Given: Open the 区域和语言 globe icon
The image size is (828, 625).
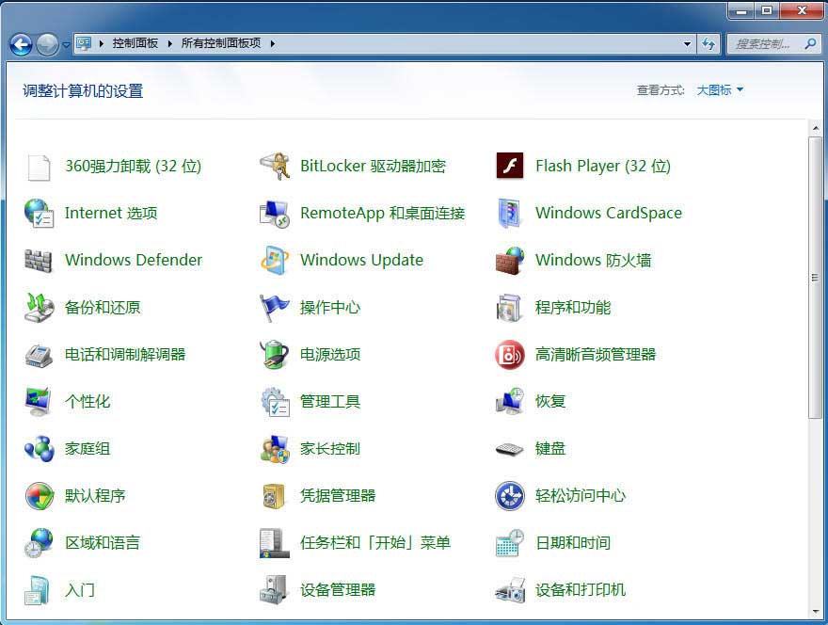Looking at the screenshot, I should [x=39, y=543].
